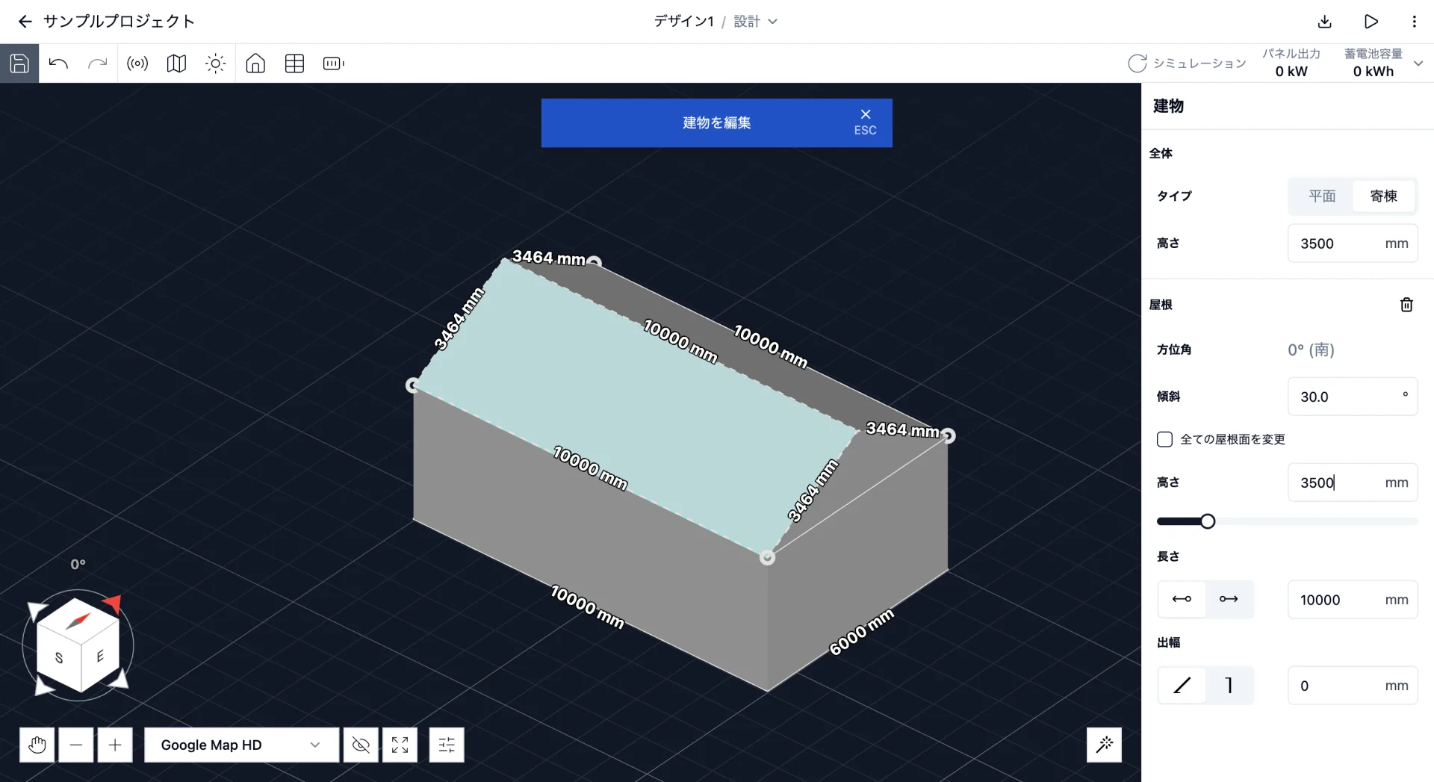Image resolution: width=1434 pixels, height=782 pixels.
Task: Check the 全ての屋根面を変更 checkbox
Action: (1164, 439)
